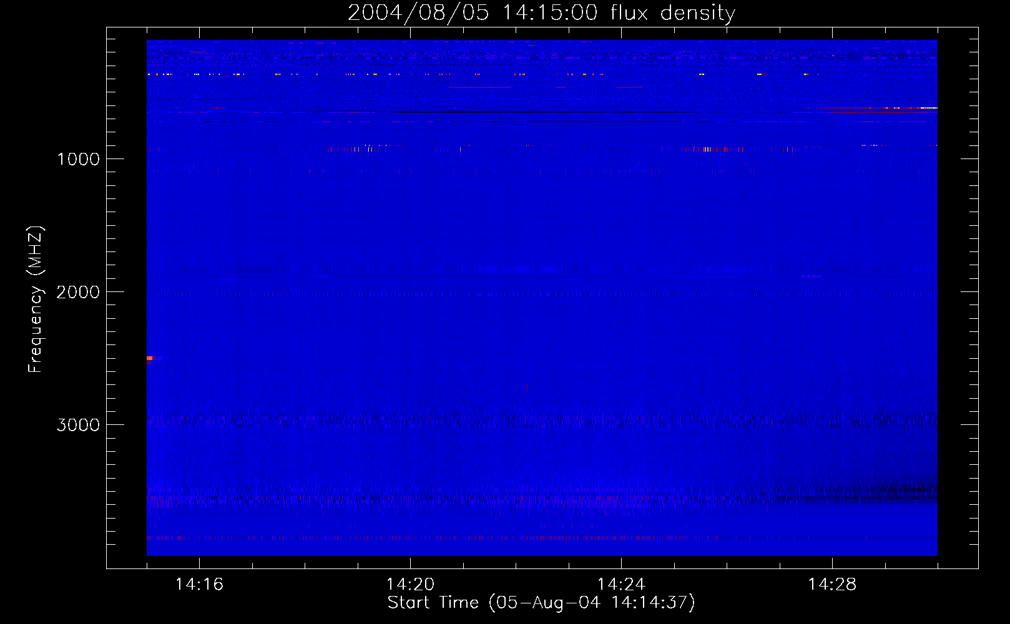Click the 3000 frequency tick label
This screenshot has height=624, width=1010.
[x=78, y=425]
